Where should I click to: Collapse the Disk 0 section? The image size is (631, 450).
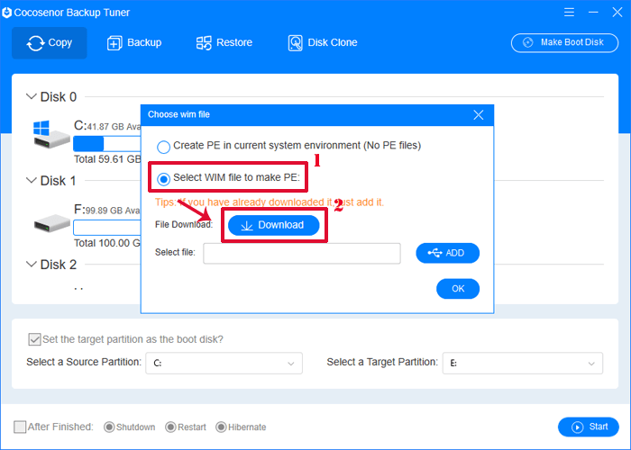tap(31, 96)
